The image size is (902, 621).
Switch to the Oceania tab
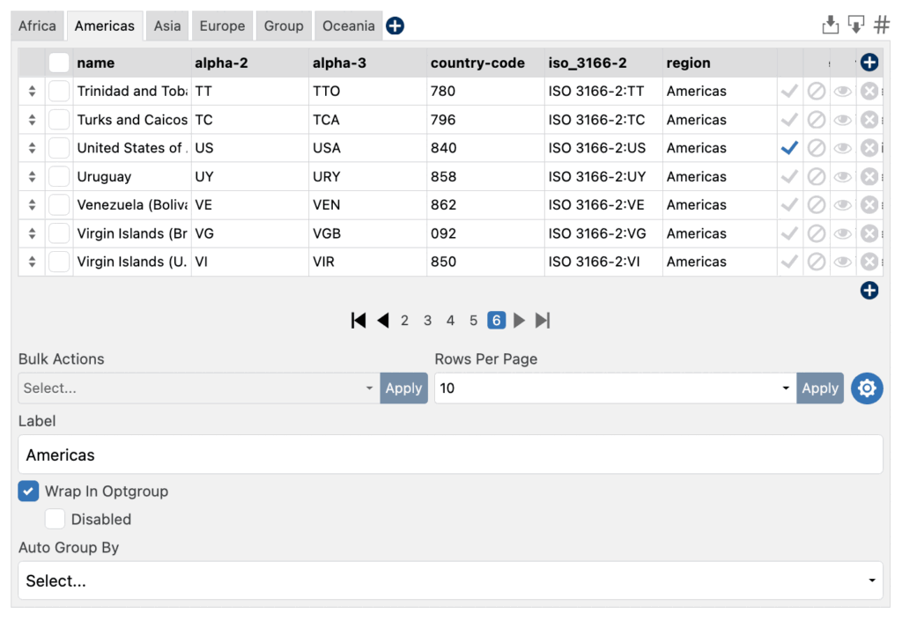coord(349,26)
